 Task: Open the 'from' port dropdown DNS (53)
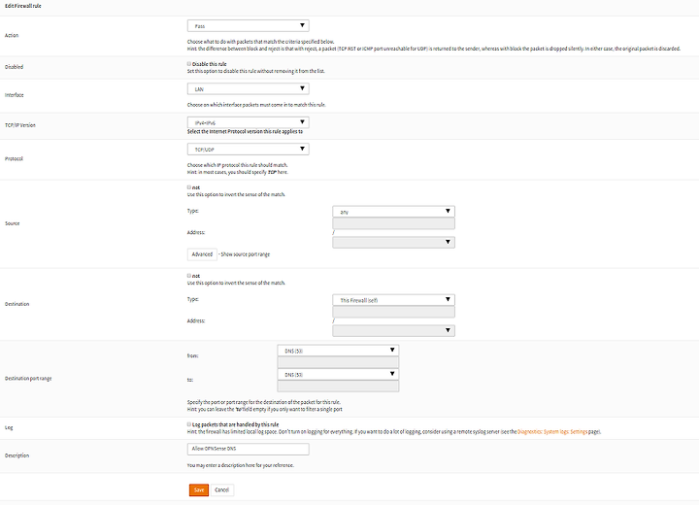(338, 351)
